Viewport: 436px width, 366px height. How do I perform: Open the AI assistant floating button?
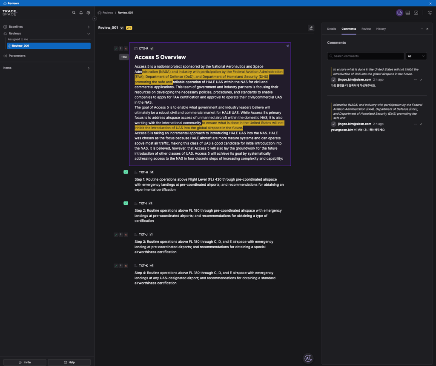pos(308,358)
